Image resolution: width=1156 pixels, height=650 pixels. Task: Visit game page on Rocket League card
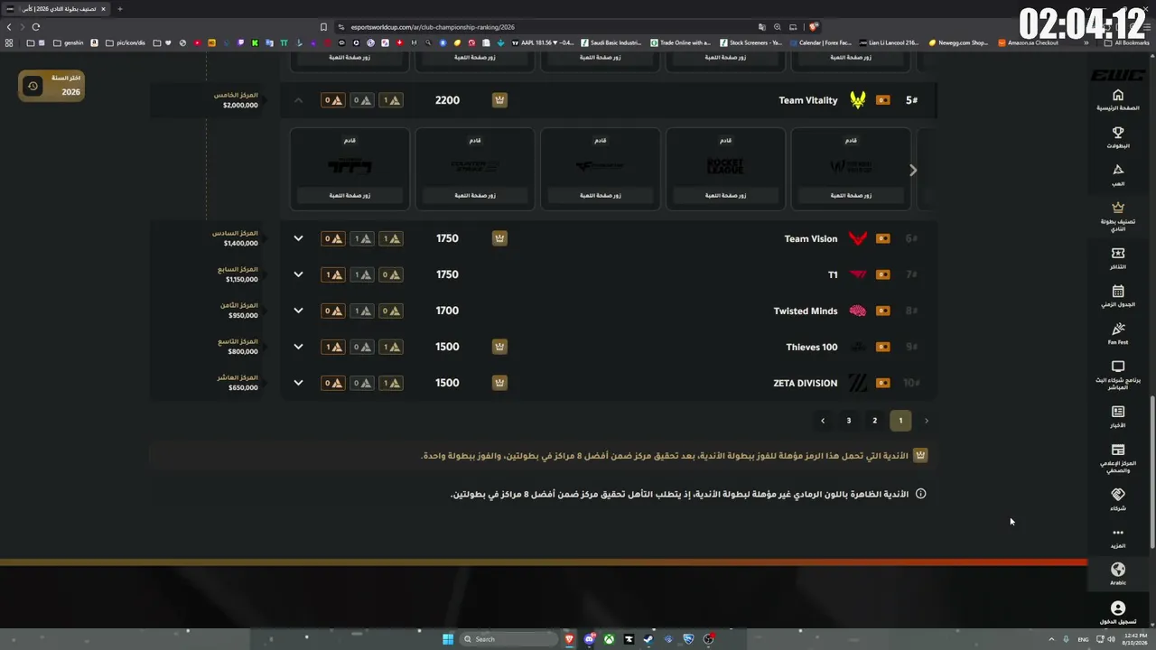pos(725,195)
